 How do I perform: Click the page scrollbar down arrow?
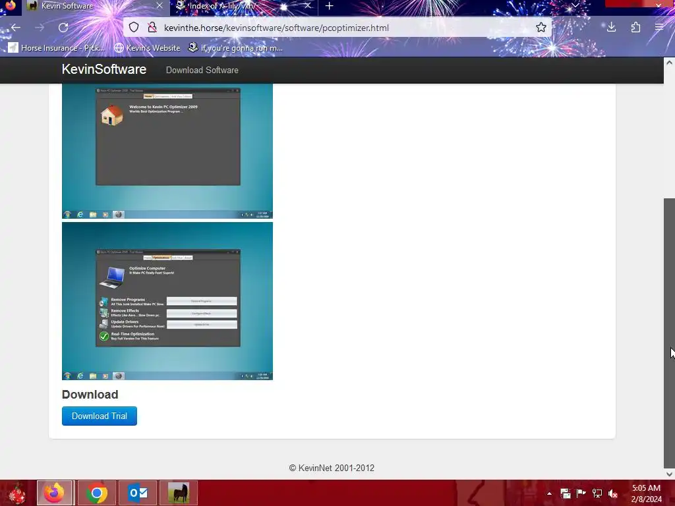669,474
